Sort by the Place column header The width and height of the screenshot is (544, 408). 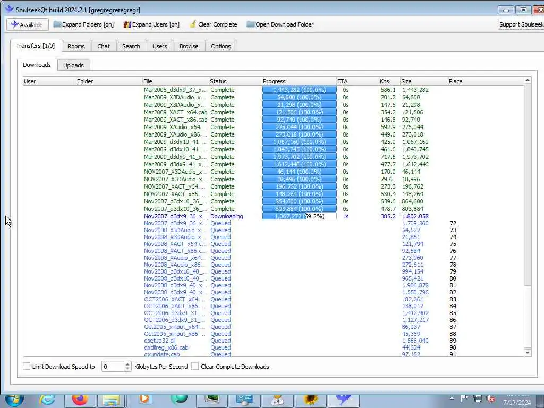pyautogui.click(x=486, y=81)
